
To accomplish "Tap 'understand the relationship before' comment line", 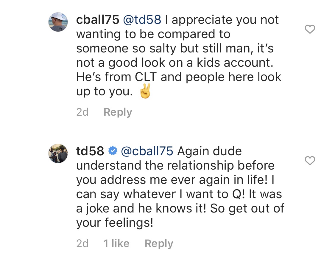I will tap(175, 165).
